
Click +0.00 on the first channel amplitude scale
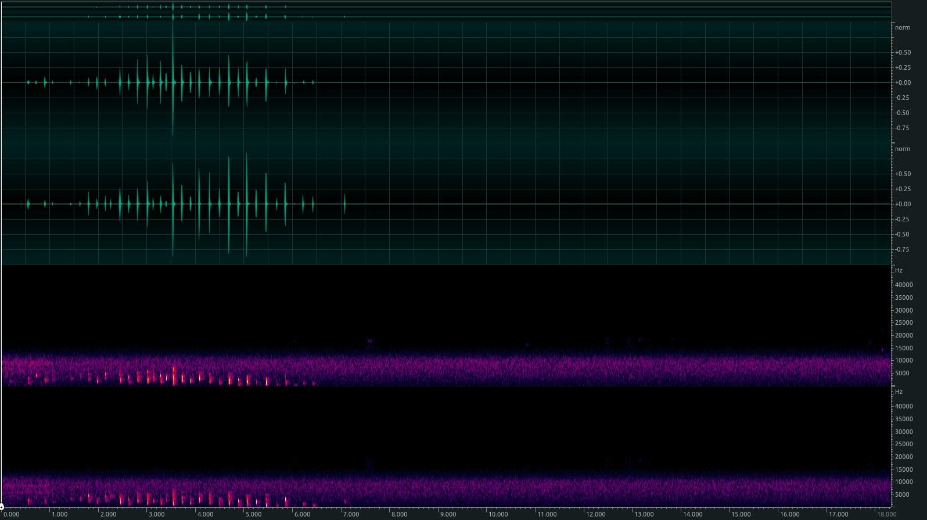(903, 83)
